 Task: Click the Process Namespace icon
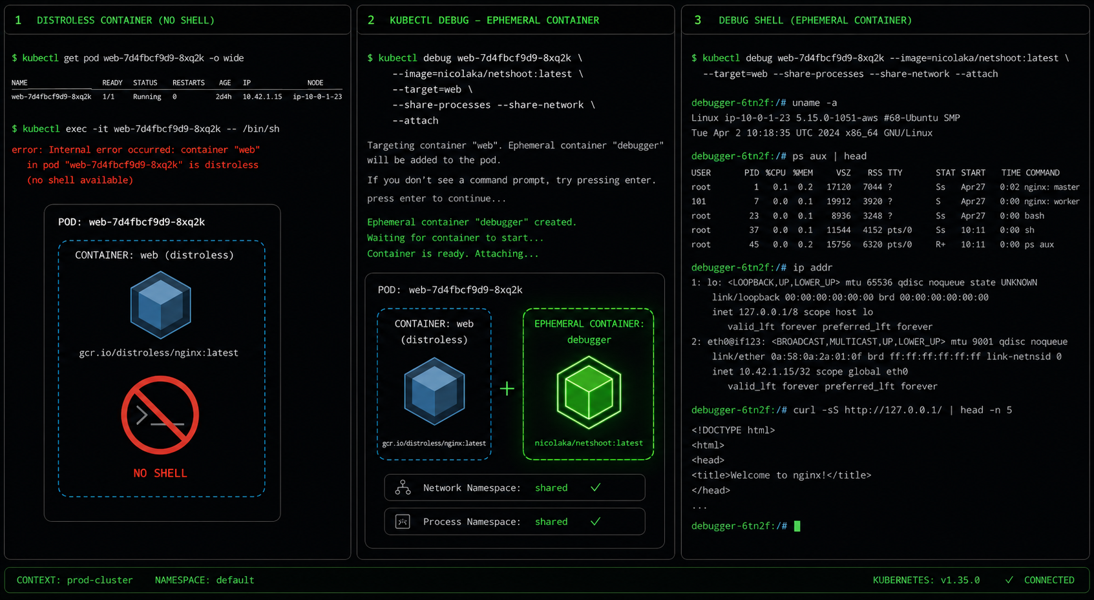(403, 521)
